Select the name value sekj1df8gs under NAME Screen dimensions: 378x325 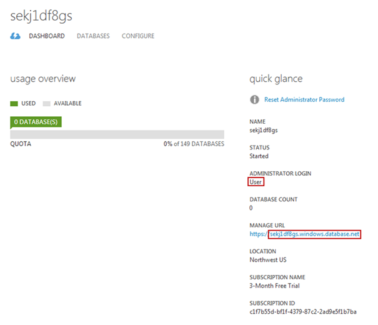[x=264, y=131]
